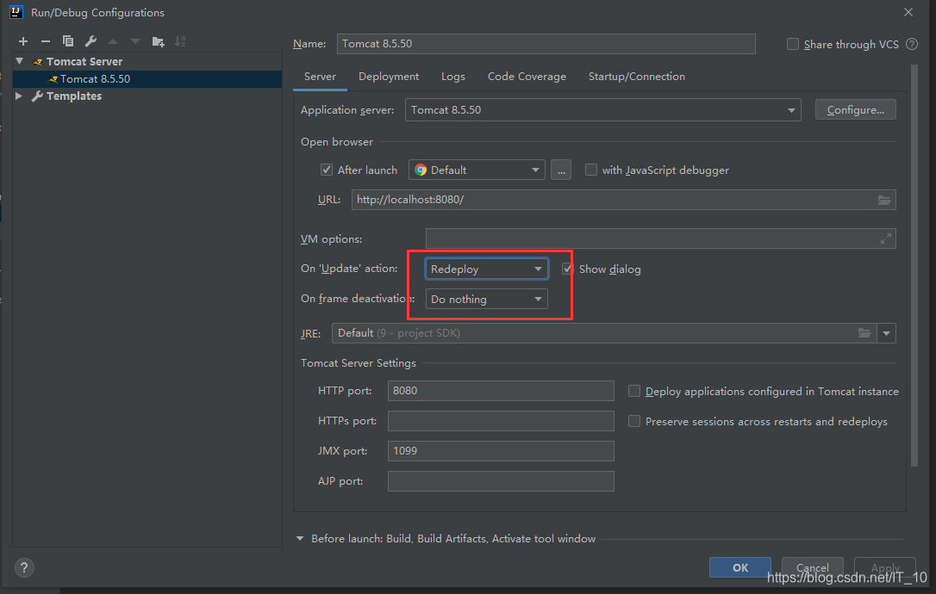Browse URL folder icon in URL field
This screenshot has height=594, width=936.
point(884,200)
